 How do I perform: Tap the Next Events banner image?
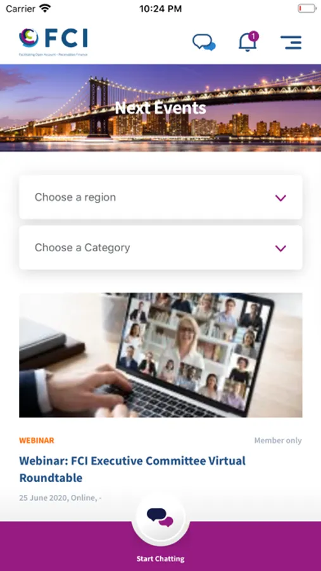(x=160, y=108)
